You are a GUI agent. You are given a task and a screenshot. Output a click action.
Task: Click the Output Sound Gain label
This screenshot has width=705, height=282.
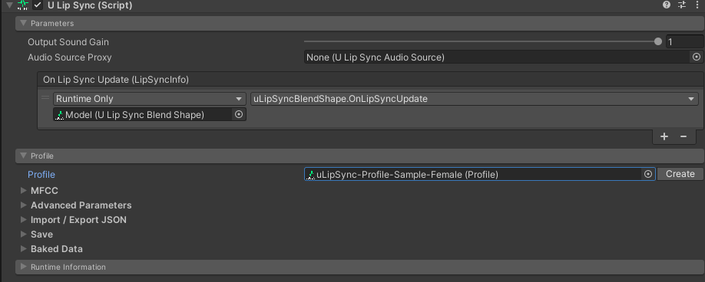(68, 41)
